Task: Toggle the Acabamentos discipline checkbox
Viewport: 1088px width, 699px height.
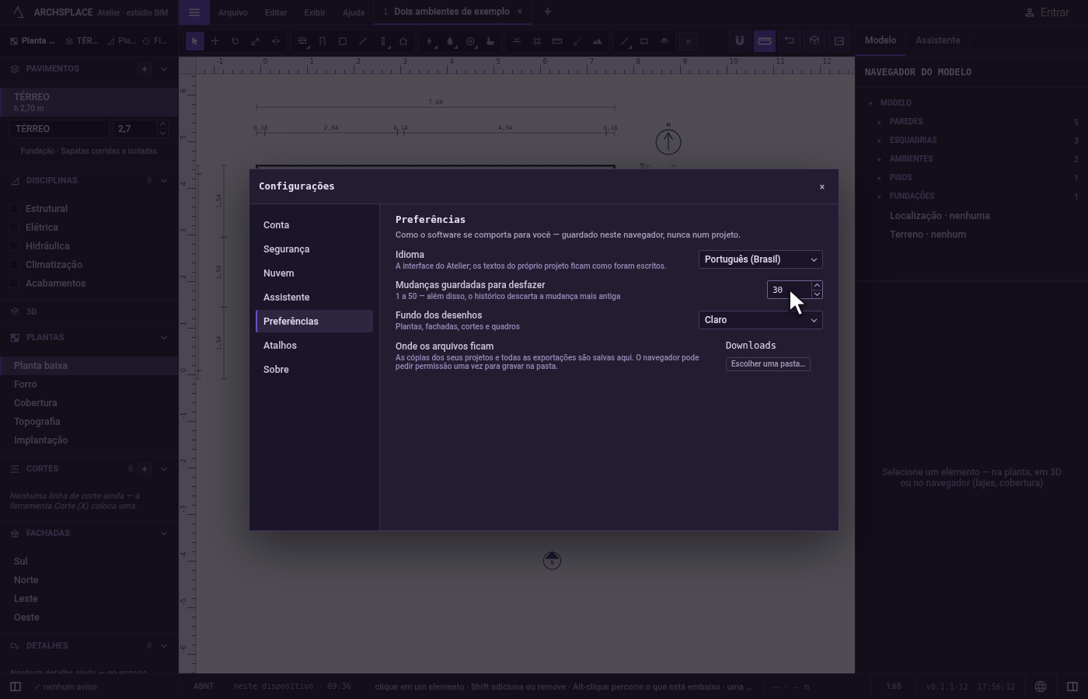Action: [x=14, y=283]
